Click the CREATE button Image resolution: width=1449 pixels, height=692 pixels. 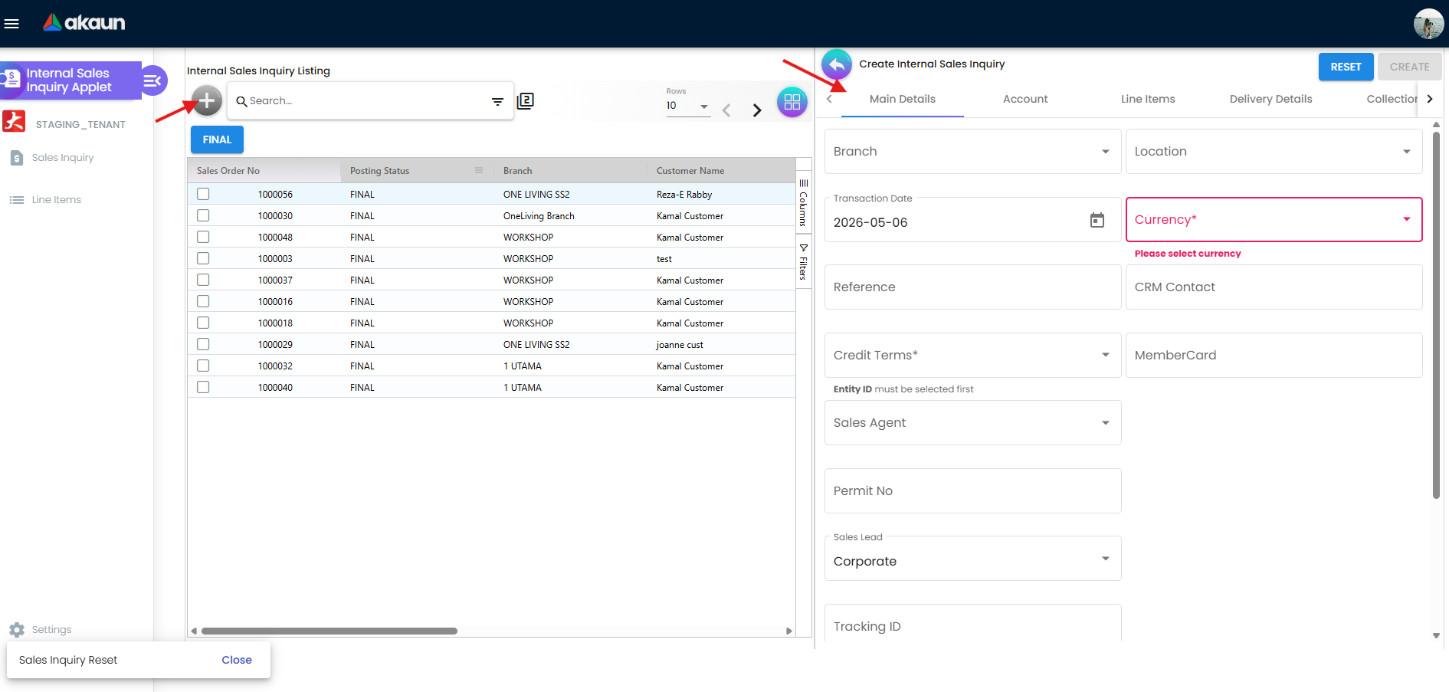point(1409,67)
